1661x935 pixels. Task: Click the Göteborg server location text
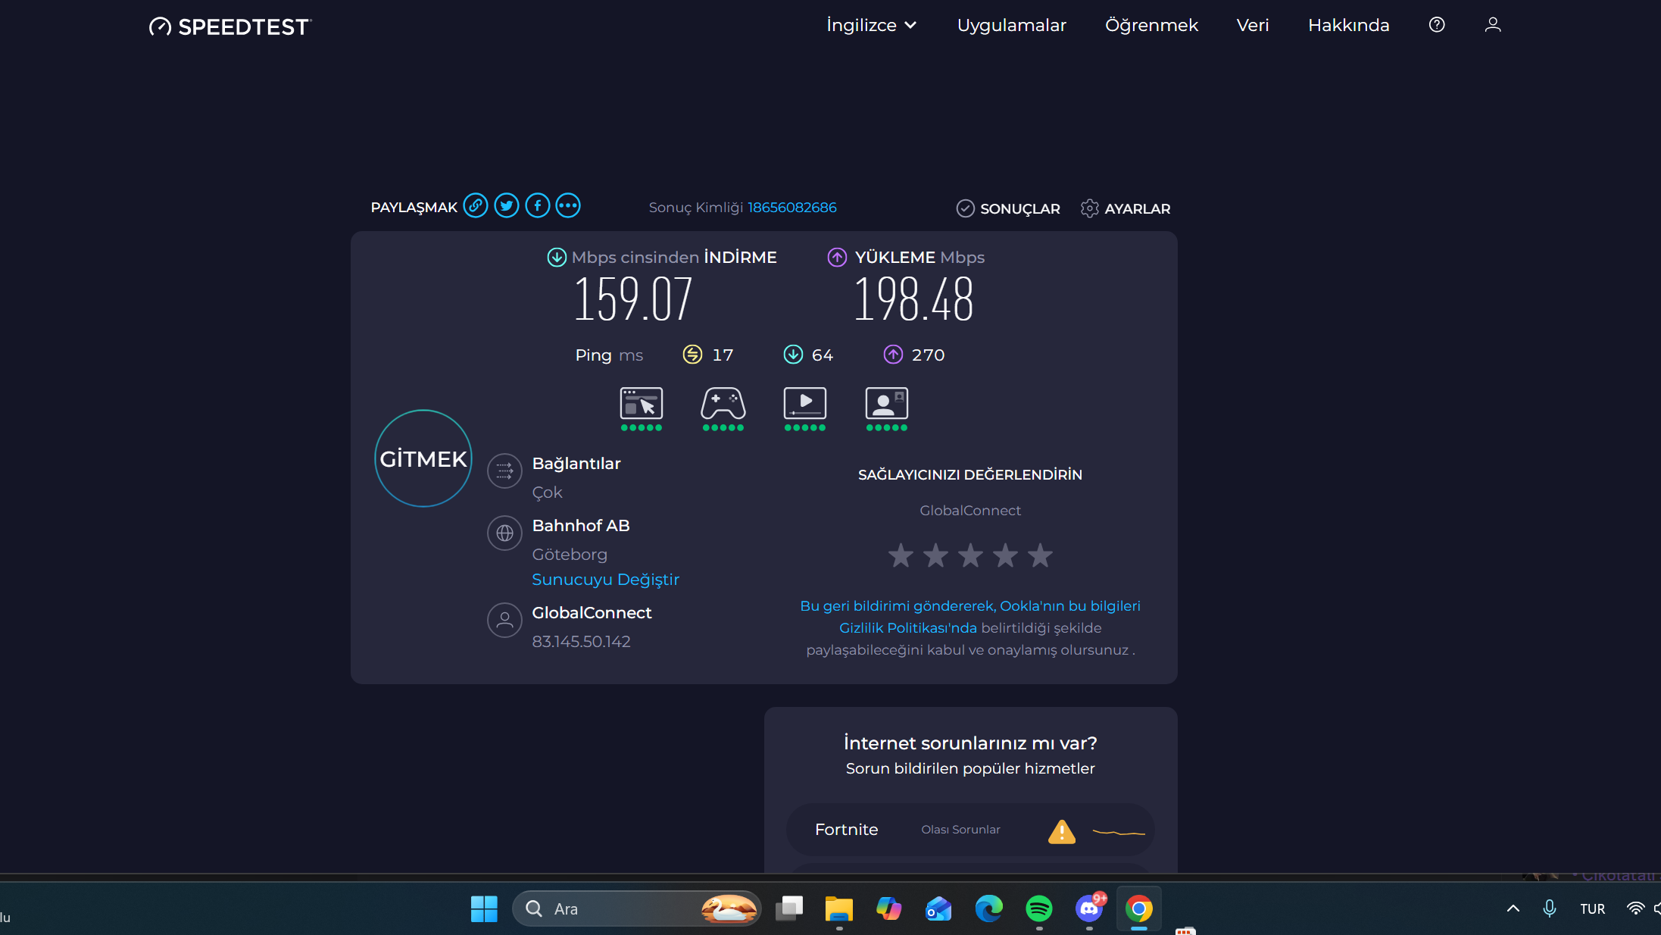[x=570, y=555]
